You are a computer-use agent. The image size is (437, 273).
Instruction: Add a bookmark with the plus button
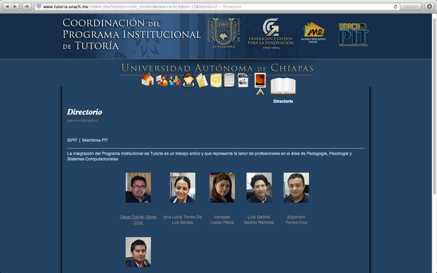[27, 6]
